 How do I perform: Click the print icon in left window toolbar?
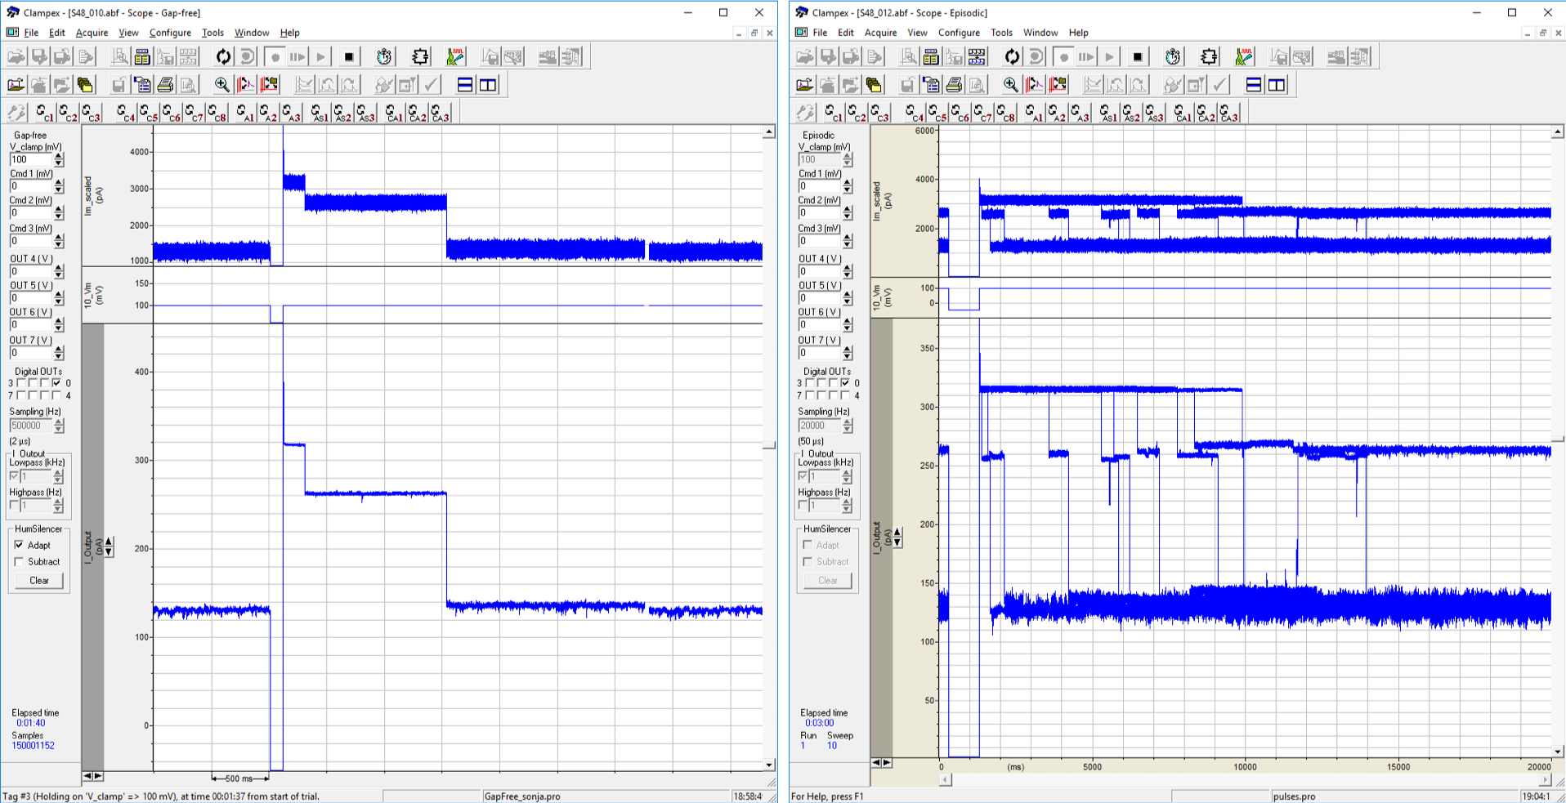point(165,85)
